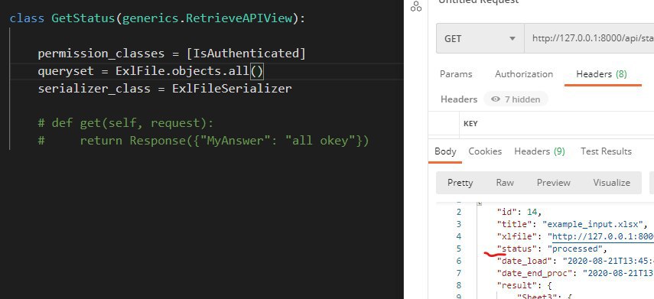Image resolution: width=654 pixels, height=299 pixels.
Task: Open the Test Results tab
Action: tap(606, 151)
